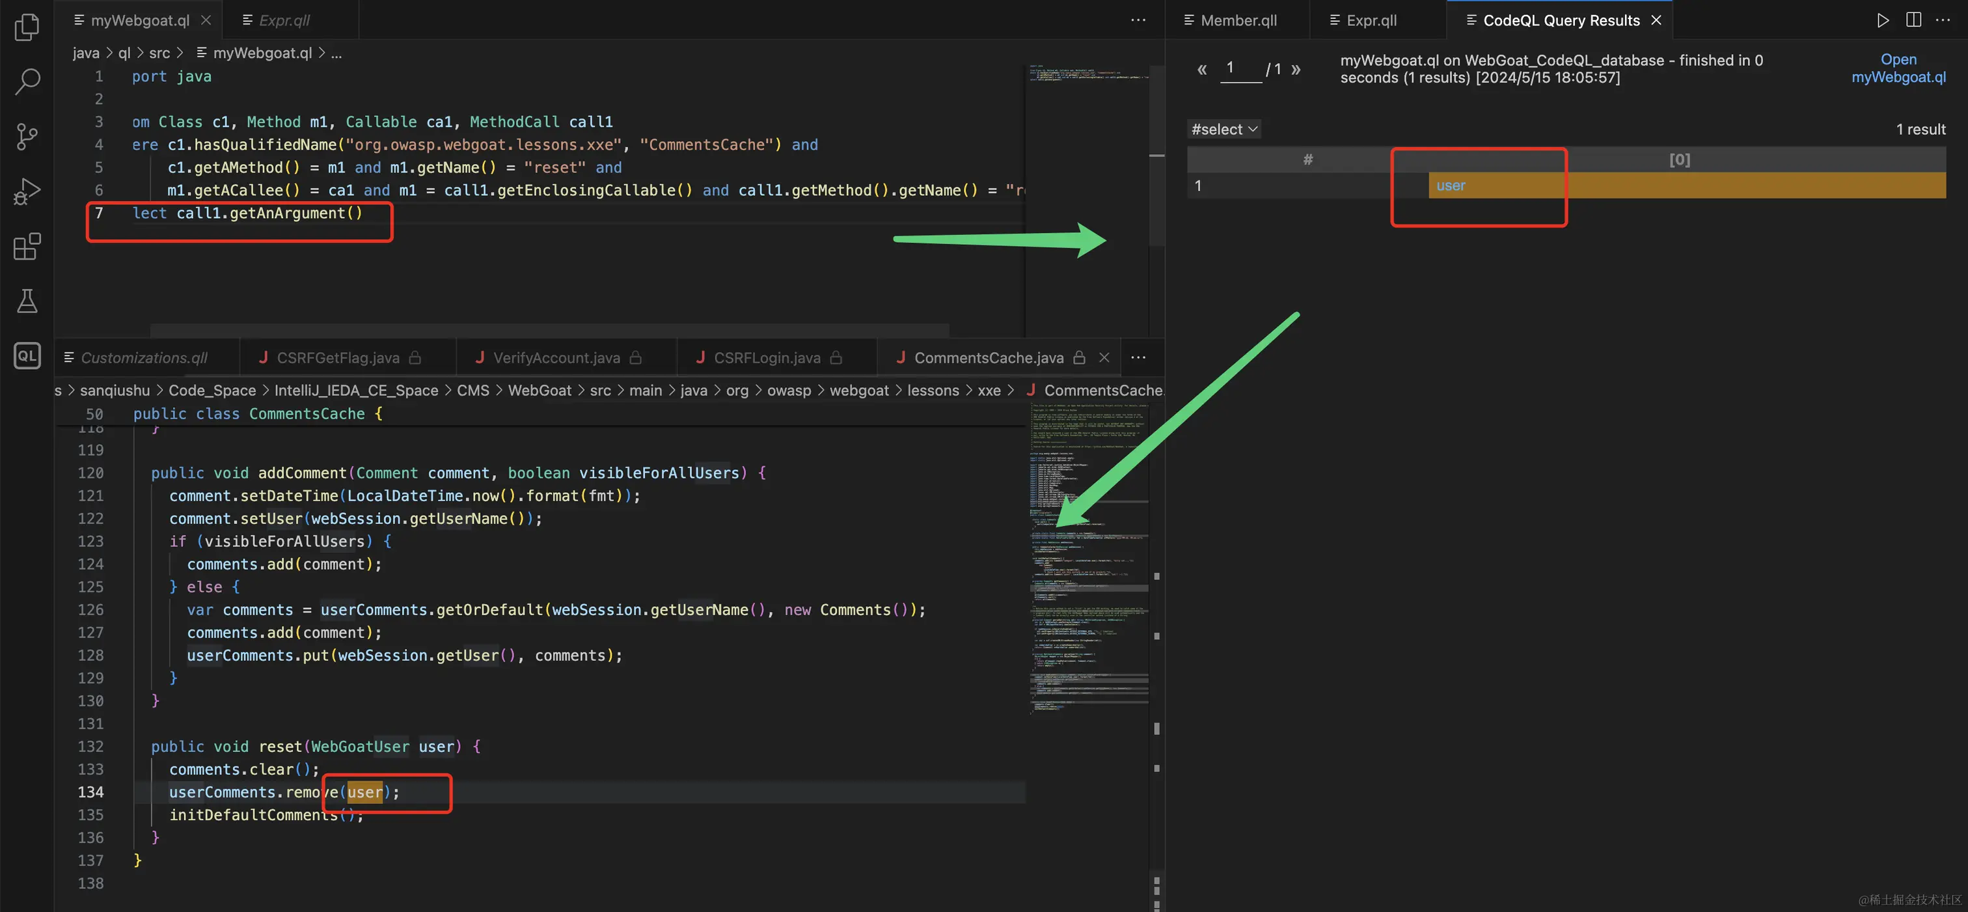Open the Extensions view icon
The width and height of the screenshot is (1968, 912).
tap(27, 246)
